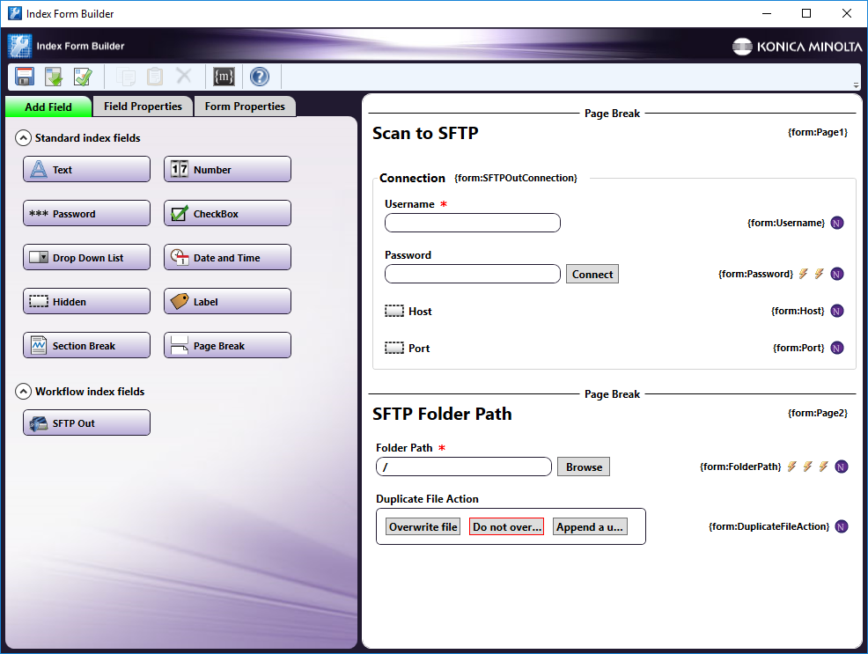This screenshot has width=868, height=654.
Task: Collapse the Standard index fields section
Action: coord(23,138)
